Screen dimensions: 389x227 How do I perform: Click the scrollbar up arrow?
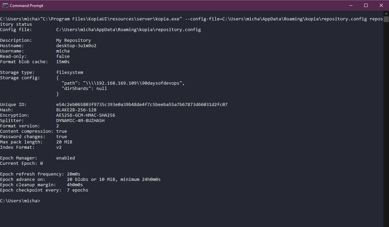[x=386, y=14]
